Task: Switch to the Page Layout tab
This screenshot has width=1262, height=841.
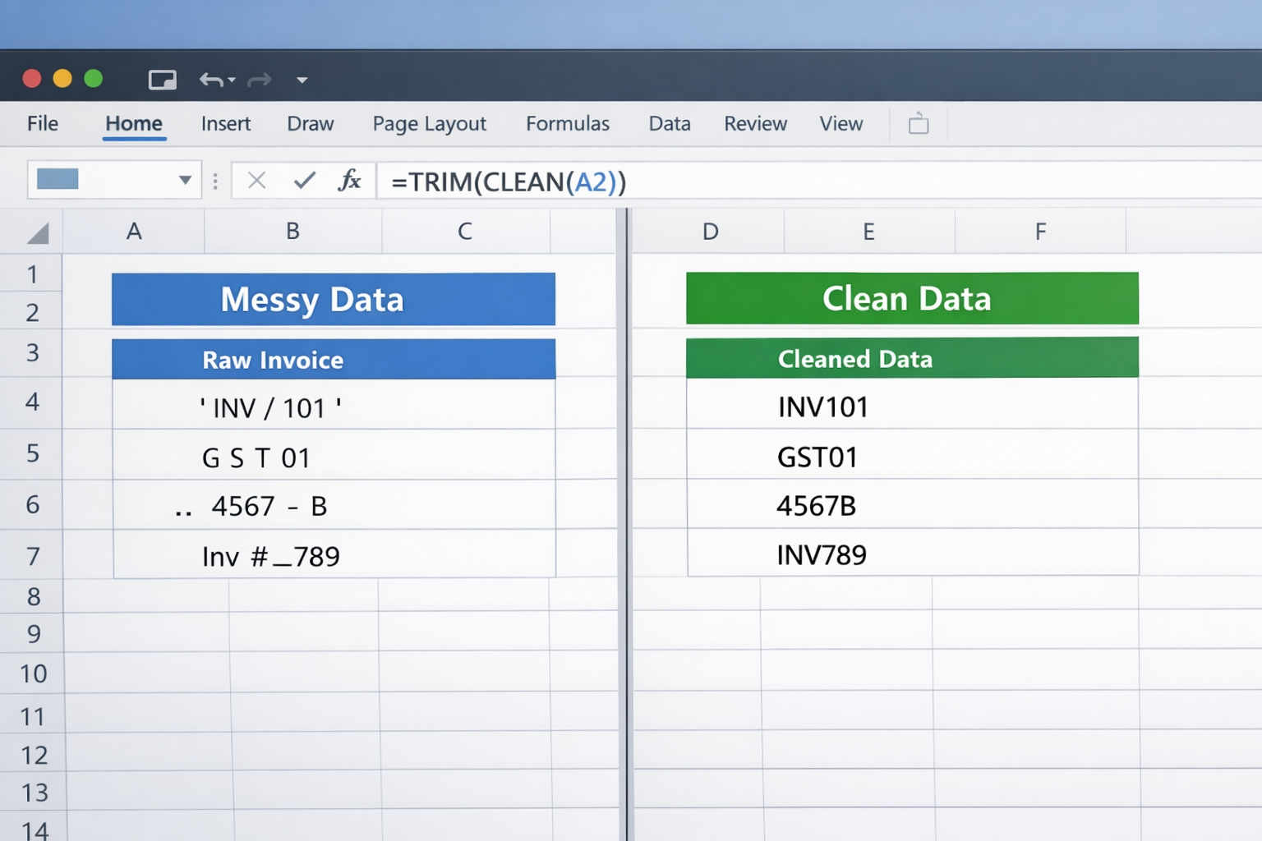Action: click(429, 123)
